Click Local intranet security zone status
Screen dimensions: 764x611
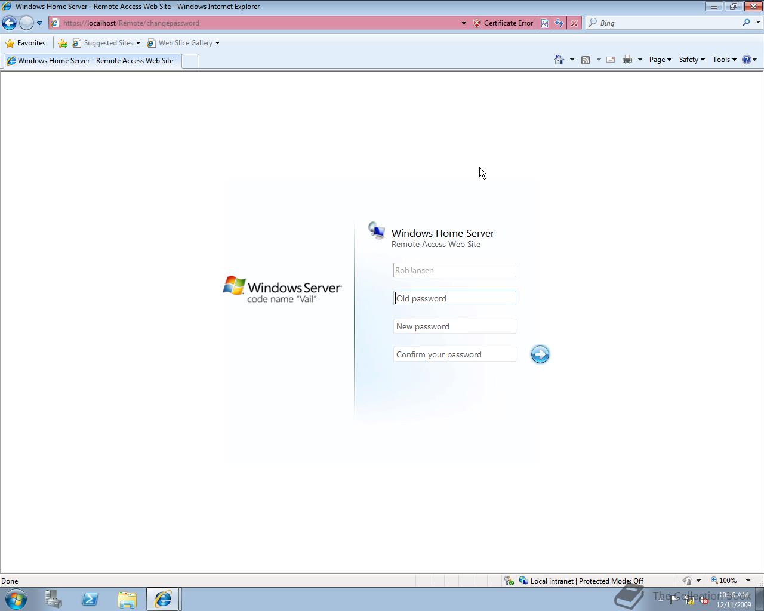coord(581,581)
